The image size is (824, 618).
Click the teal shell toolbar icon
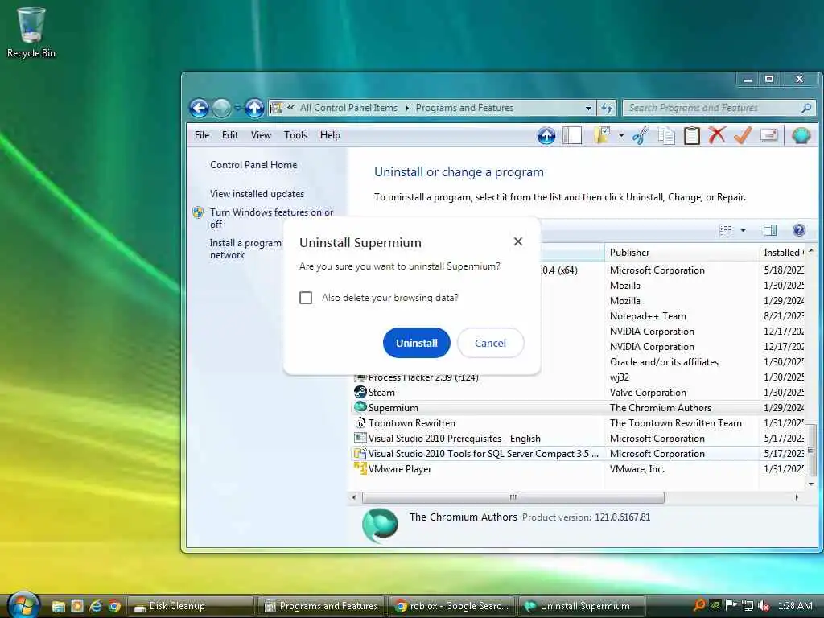pyautogui.click(x=801, y=135)
